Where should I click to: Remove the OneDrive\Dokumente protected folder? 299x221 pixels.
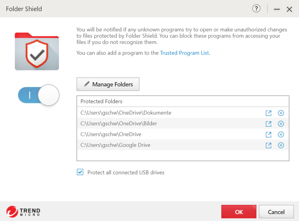[x=281, y=113]
